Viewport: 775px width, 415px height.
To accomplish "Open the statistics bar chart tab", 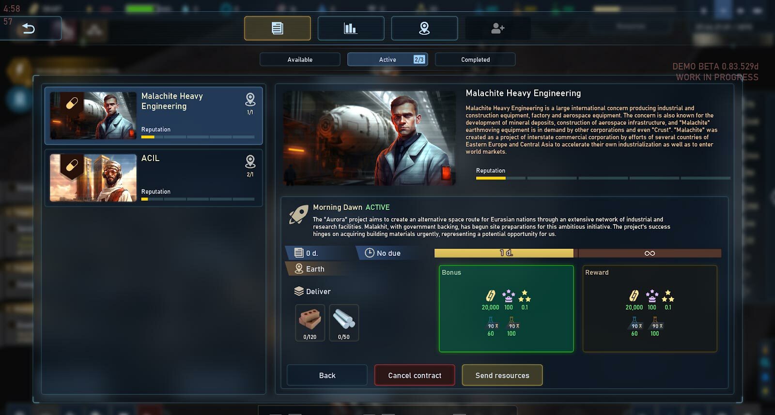I will tap(351, 28).
